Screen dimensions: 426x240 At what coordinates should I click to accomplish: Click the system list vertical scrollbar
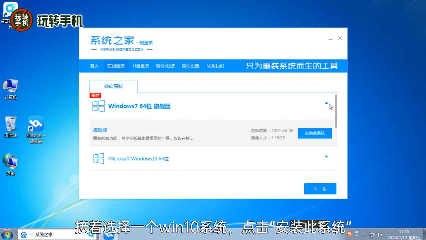click(336, 111)
